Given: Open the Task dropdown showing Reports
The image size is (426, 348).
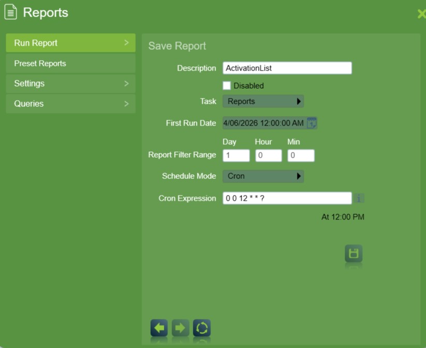Looking at the screenshot, I should pyautogui.click(x=263, y=101).
